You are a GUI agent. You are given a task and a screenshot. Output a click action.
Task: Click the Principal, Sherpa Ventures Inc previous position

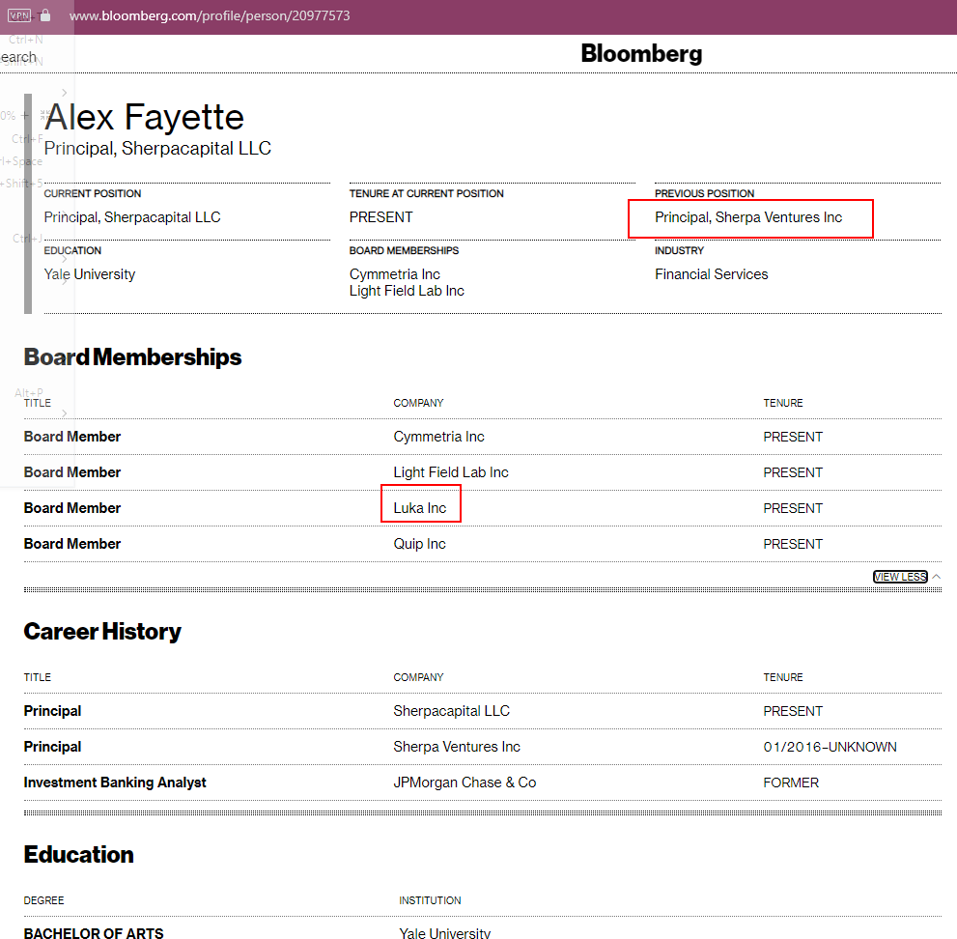point(748,217)
